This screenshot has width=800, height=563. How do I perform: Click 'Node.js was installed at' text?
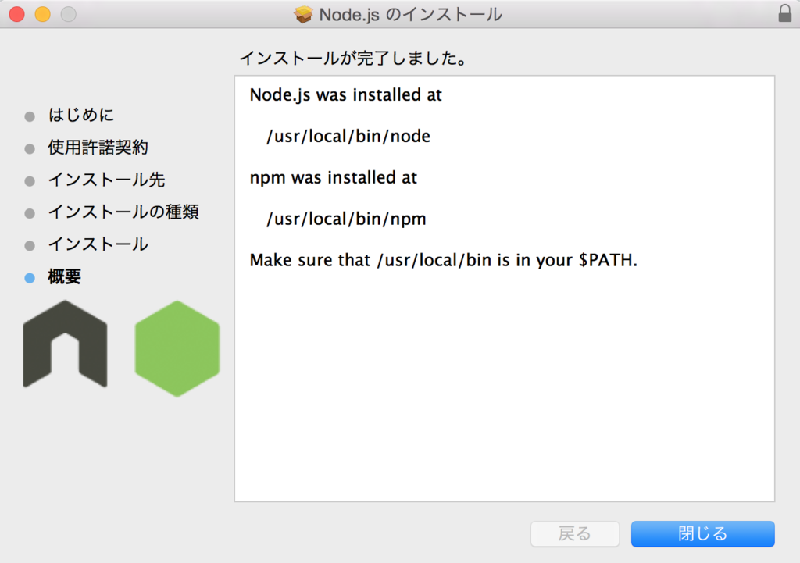coord(345,94)
